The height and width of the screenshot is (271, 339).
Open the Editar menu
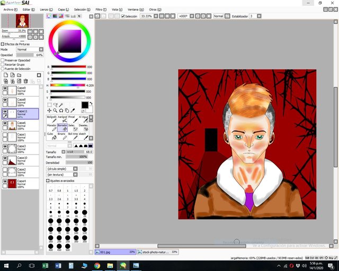click(29, 10)
